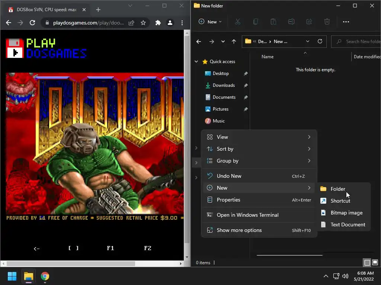The height and width of the screenshot is (285, 381).
Task: Choose Show more options
Action: (259, 230)
